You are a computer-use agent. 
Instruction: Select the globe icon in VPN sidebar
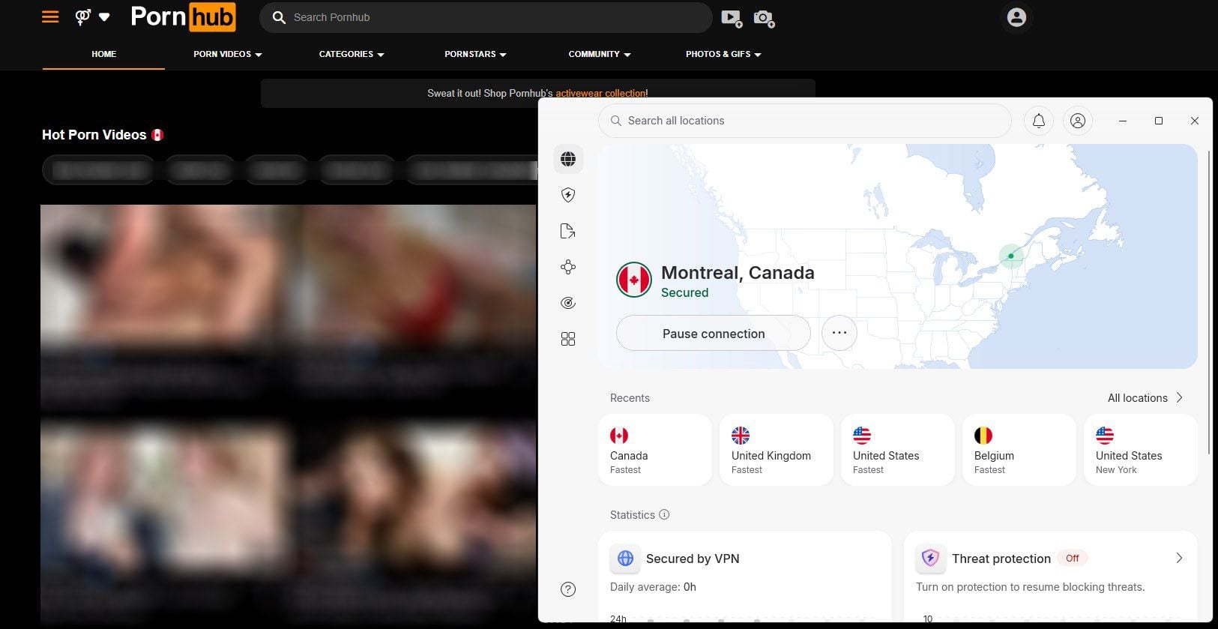coord(568,159)
